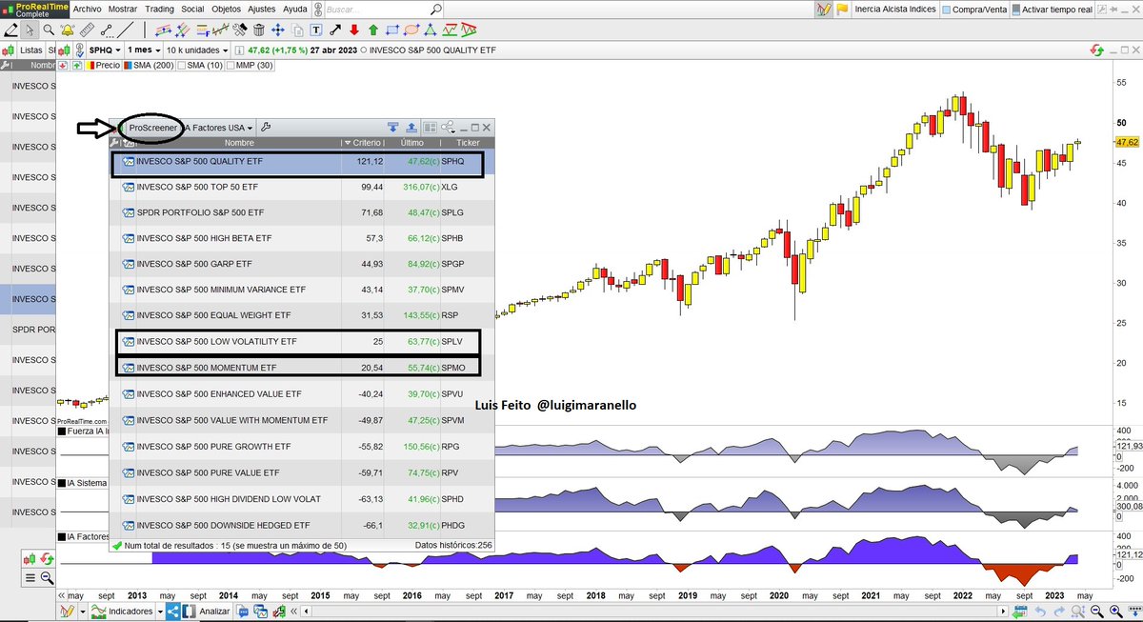
Task: Open the chat bubbles icon at bottom
Action: [243, 612]
